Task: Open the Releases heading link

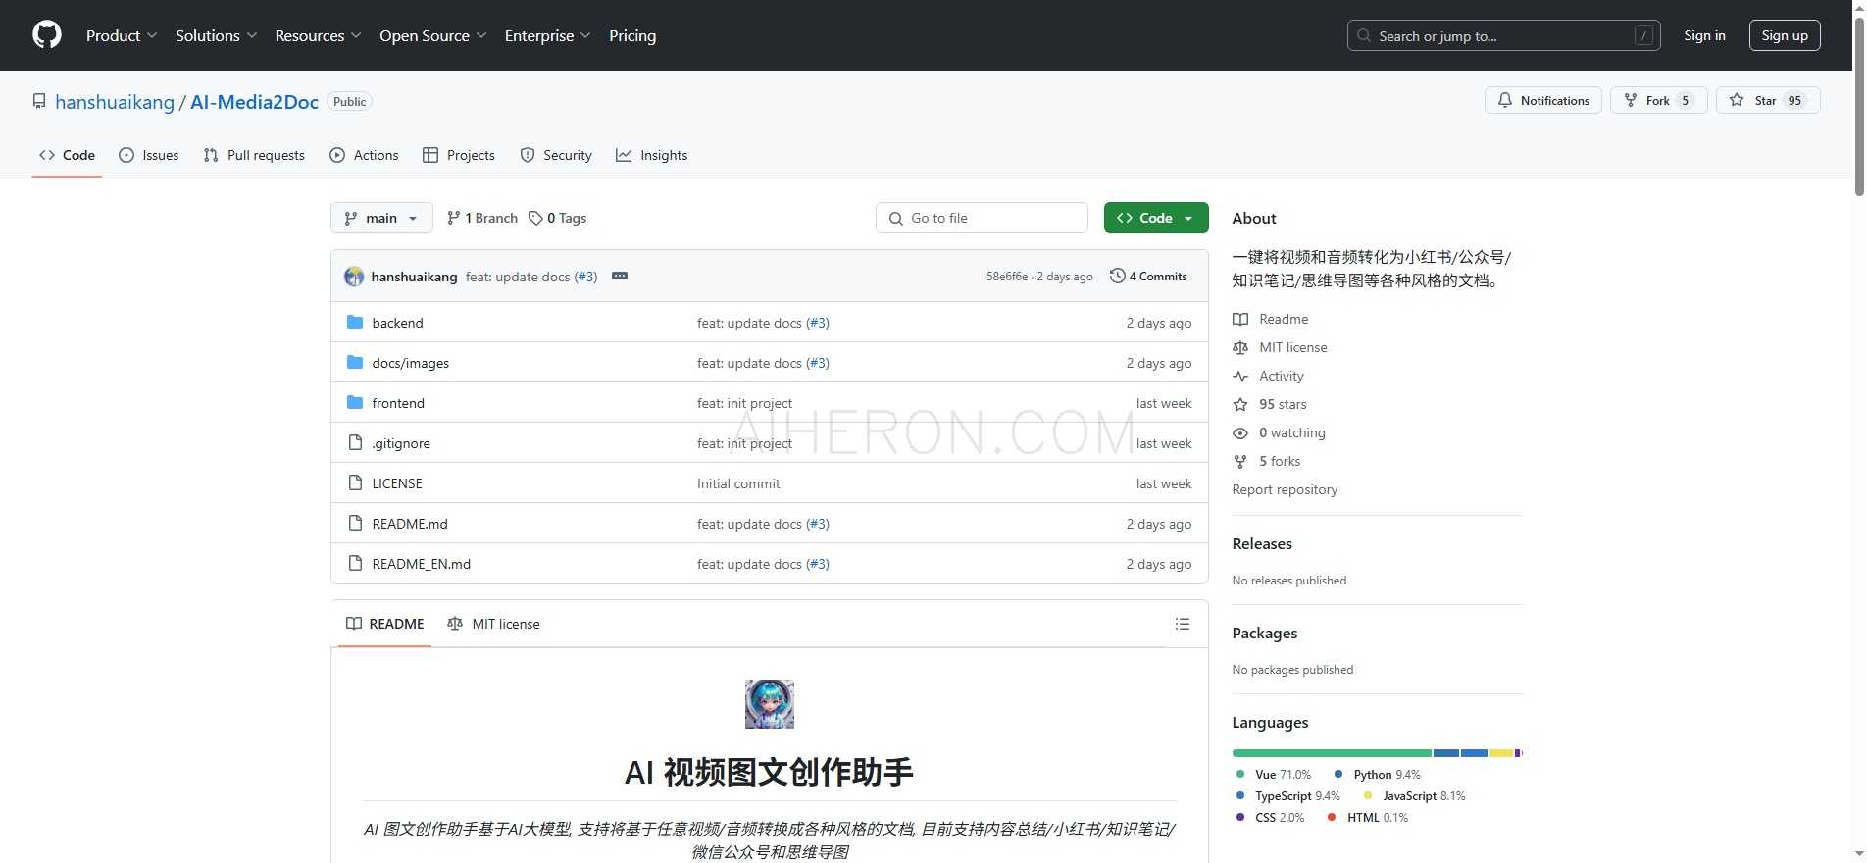Action: [1262, 543]
